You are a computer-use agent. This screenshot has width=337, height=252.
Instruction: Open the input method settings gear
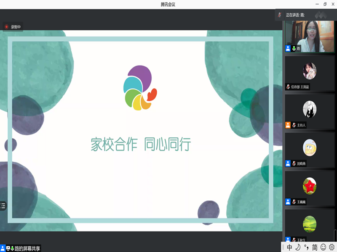tap(332, 247)
